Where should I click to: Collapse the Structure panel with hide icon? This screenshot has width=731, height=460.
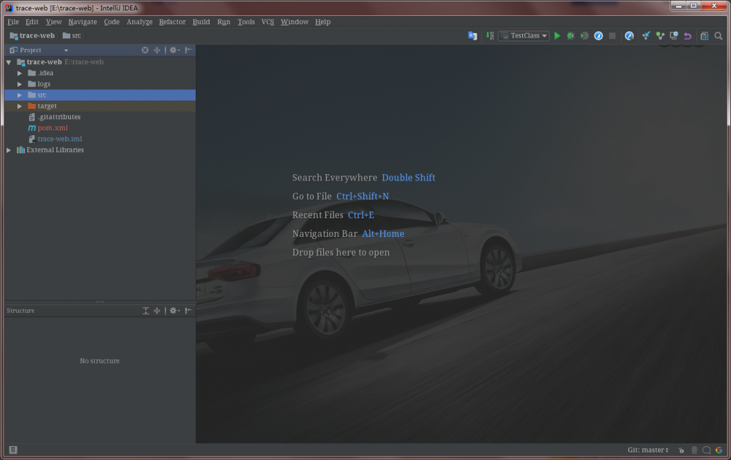click(188, 310)
